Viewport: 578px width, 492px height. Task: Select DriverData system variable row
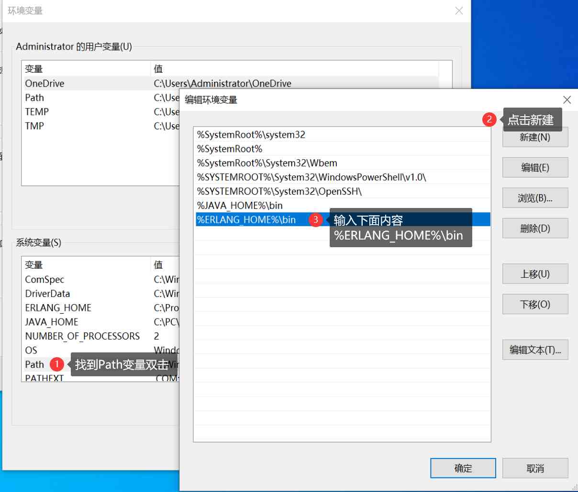[x=101, y=294]
